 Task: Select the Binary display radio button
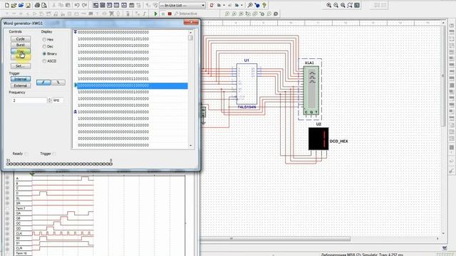click(44, 54)
